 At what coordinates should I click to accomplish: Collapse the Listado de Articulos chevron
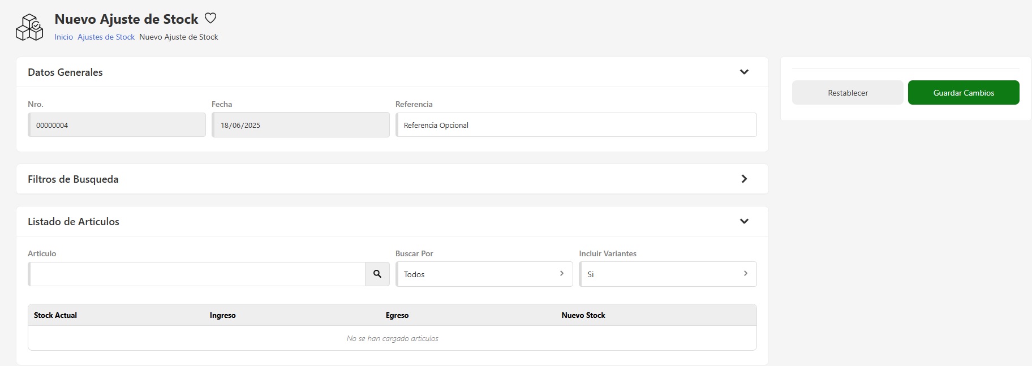[x=744, y=221]
